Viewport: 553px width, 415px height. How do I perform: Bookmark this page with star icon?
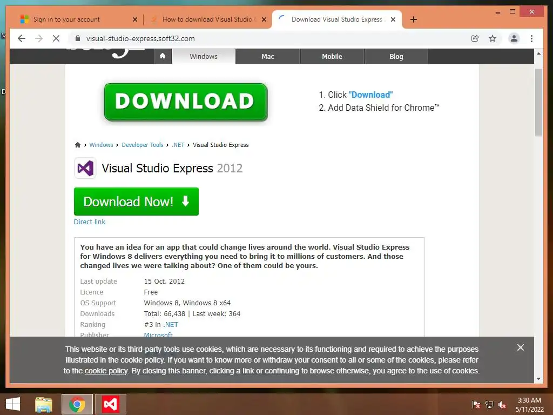(493, 38)
